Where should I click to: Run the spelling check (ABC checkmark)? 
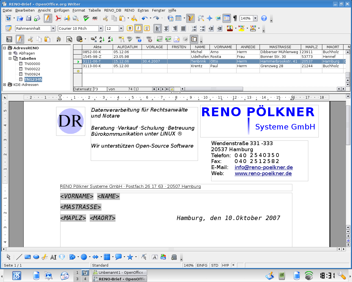(86, 18)
